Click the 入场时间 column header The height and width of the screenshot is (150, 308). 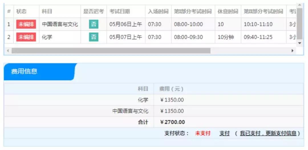pyautogui.click(x=158, y=11)
